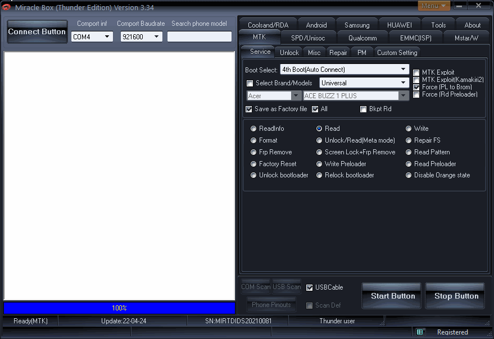Enable the Bkpt Rd checkbox

pos(363,109)
